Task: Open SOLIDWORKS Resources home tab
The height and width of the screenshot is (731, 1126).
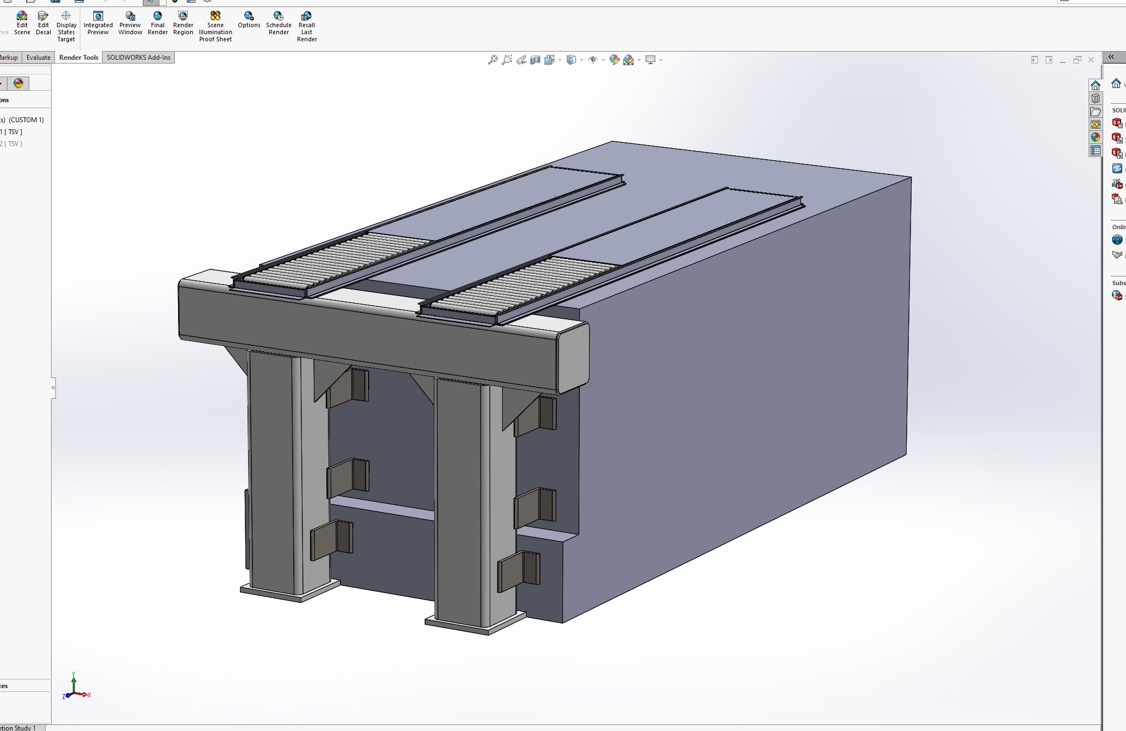Action: 1096,85
